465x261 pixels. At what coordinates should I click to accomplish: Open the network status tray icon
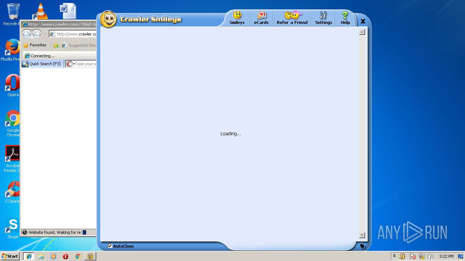pos(422,256)
